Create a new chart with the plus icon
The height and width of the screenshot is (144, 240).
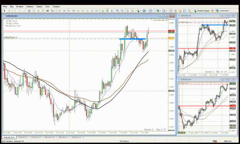point(158,11)
